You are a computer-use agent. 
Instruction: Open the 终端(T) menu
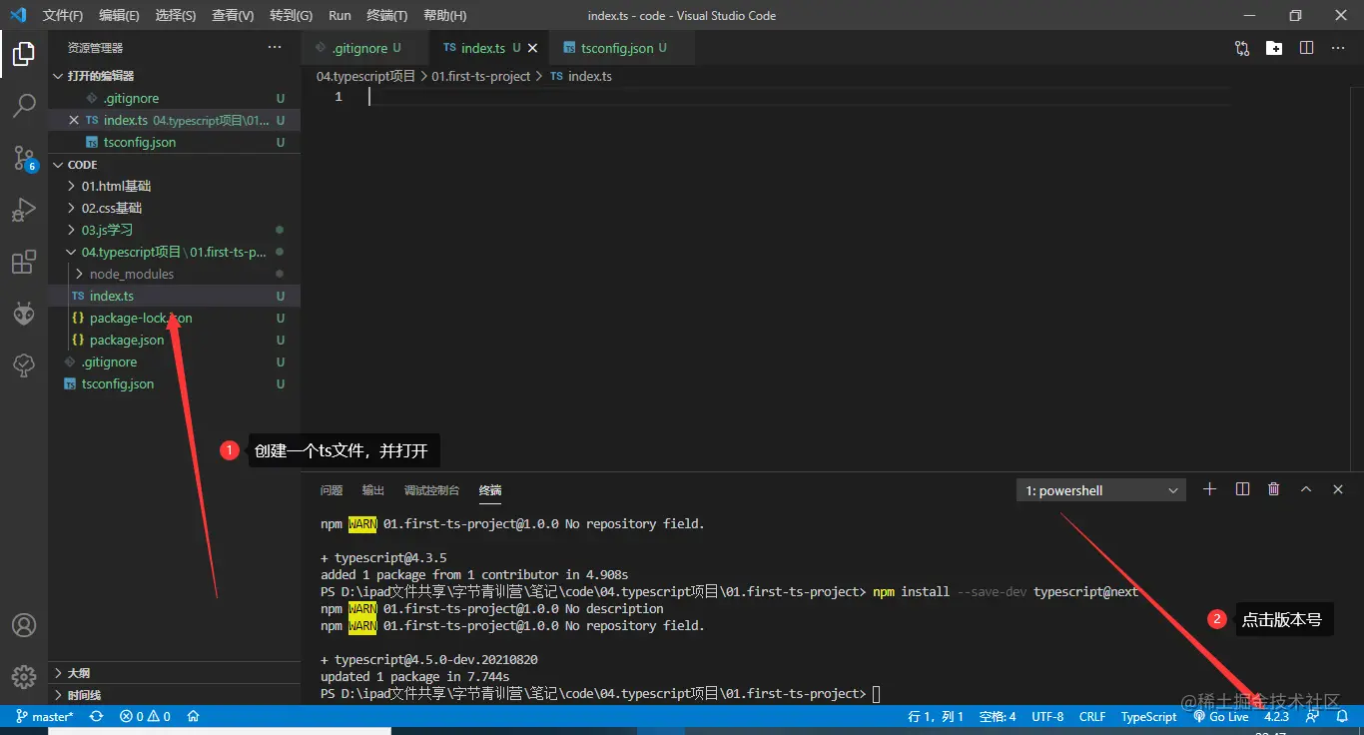tap(387, 16)
